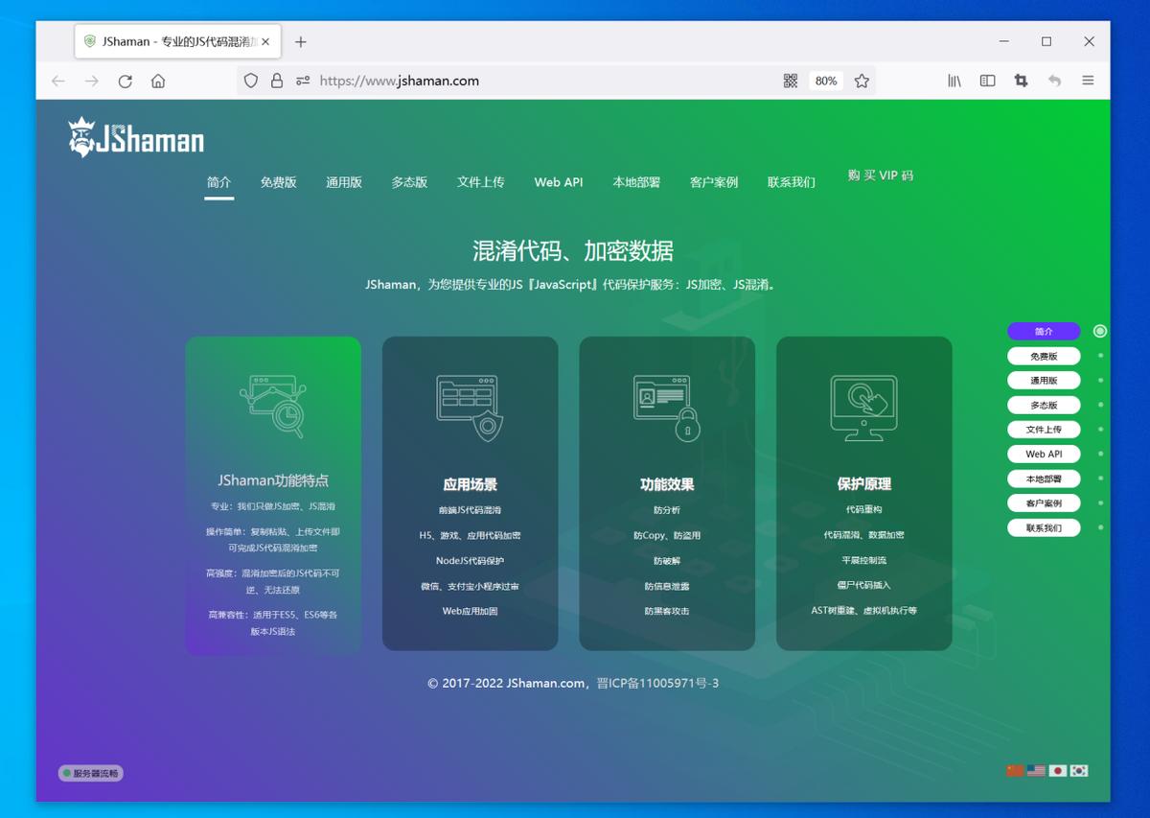Click the 购买 VIP 码 link
The image size is (1150, 818).
pyautogui.click(x=880, y=175)
